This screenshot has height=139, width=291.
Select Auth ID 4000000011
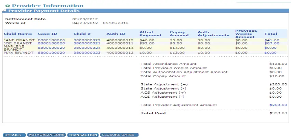pos(120,43)
